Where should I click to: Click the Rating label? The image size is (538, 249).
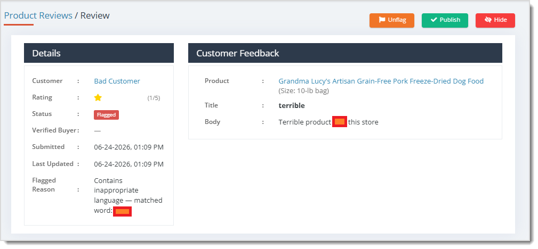click(x=42, y=97)
